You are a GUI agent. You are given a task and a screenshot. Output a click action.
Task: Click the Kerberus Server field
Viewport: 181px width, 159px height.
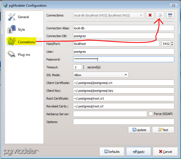pos(110,114)
